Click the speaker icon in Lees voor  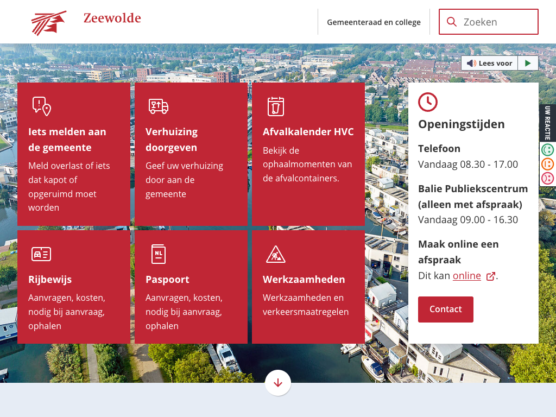(471, 64)
